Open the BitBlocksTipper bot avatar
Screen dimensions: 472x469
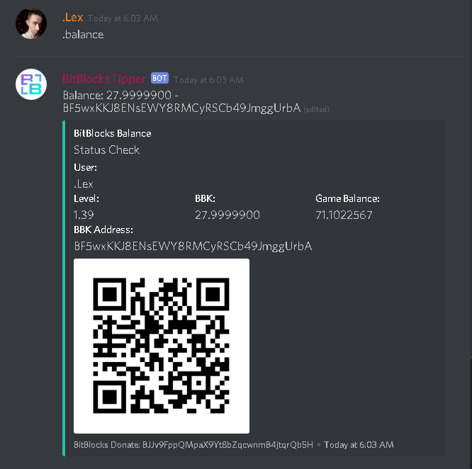[31, 84]
